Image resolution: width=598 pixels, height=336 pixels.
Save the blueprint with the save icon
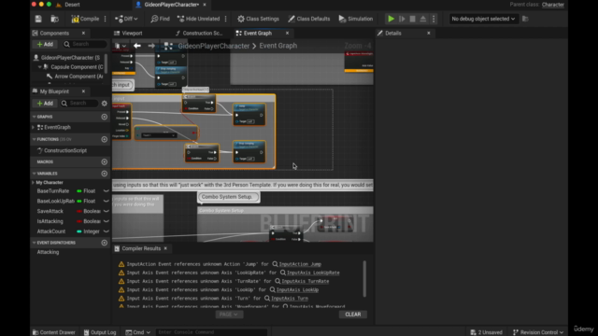(x=38, y=19)
